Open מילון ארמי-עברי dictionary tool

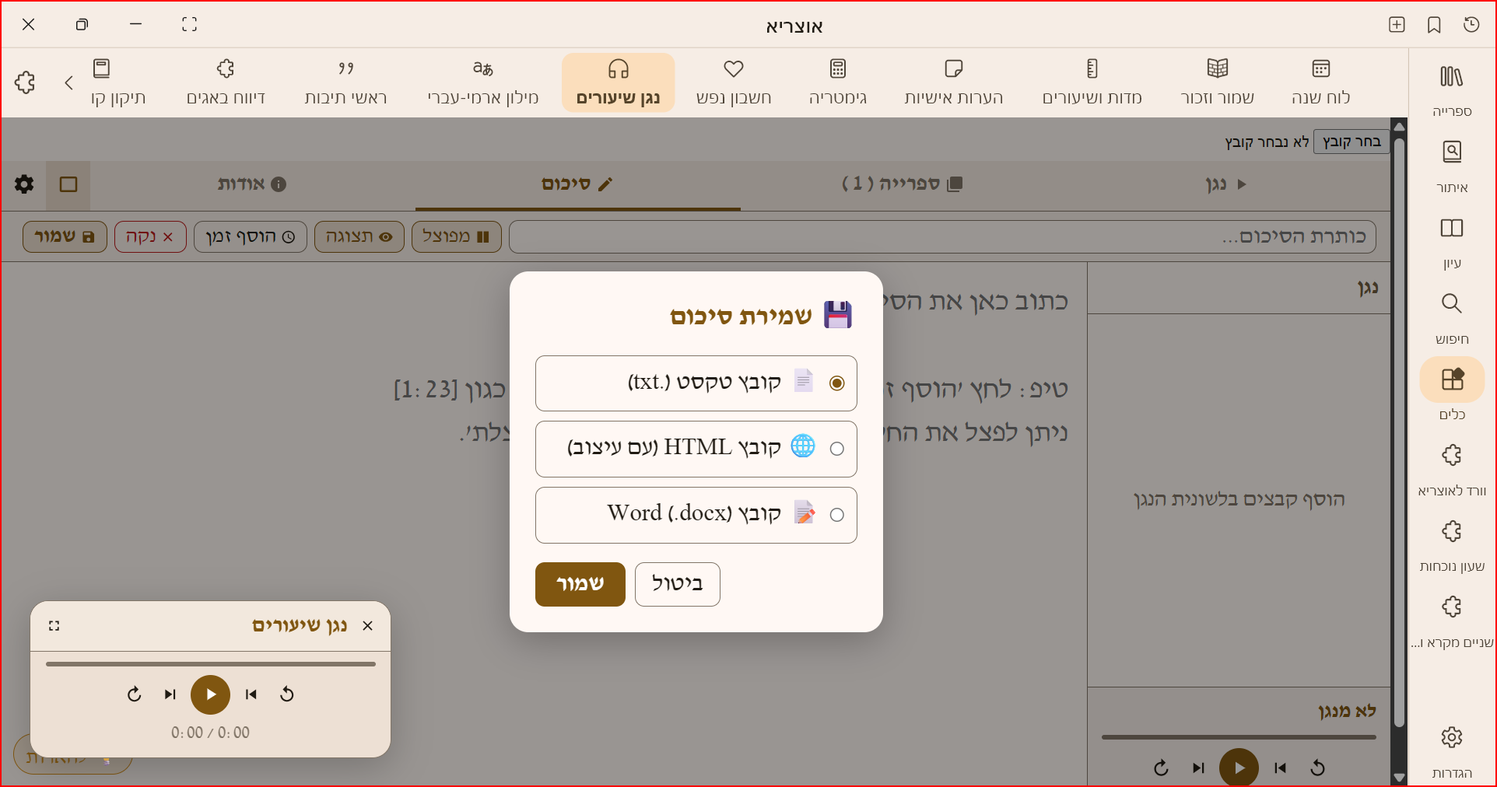[482, 82]
